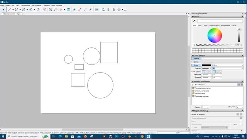The width and height of the screenshot is (247, 139).
Task: Collapse the Shape Style panel
Action: pyautogui.click(x=192, y=56)
